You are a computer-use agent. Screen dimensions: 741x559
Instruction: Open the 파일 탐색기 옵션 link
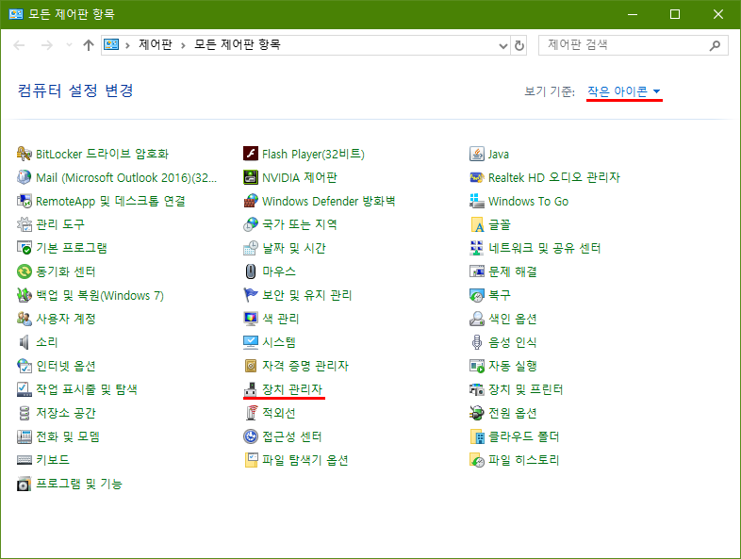coord(305,460)
